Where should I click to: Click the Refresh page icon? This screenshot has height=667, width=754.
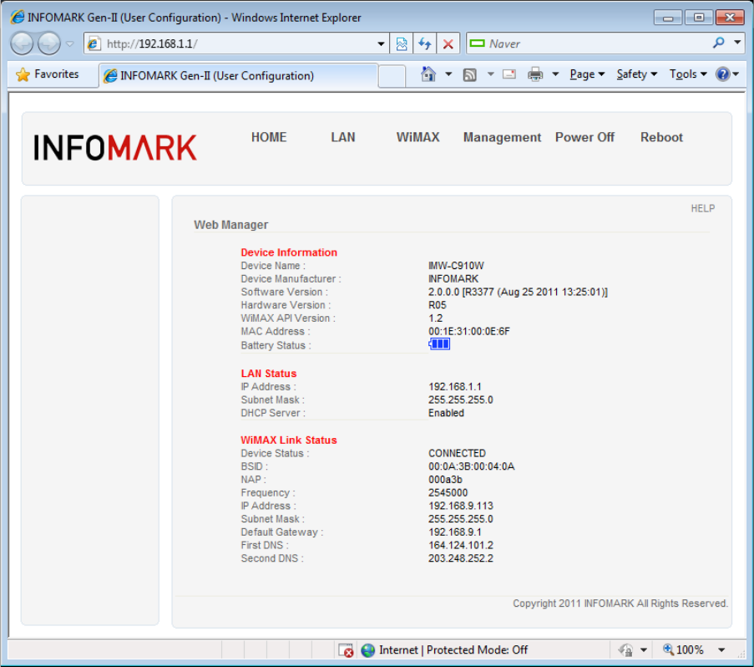425,43
